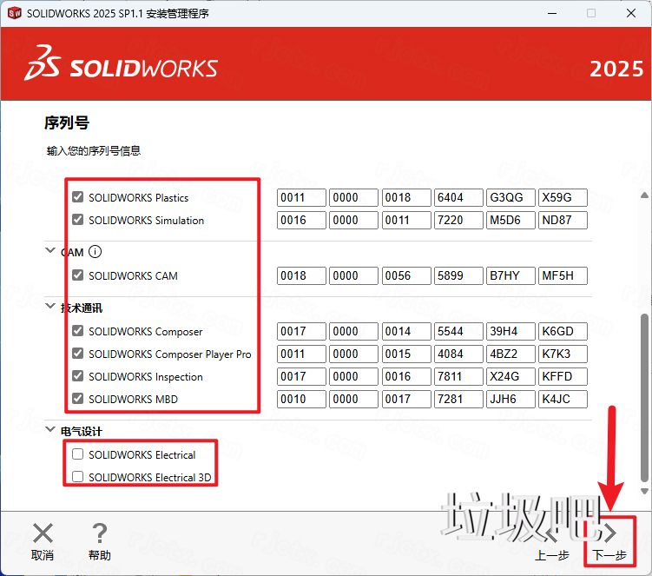The height and width of the screenshot is (576, 652).
Task: Collapse the 技术通讯 section chevron
Action: pyautogui.click(x=50, y=307)
